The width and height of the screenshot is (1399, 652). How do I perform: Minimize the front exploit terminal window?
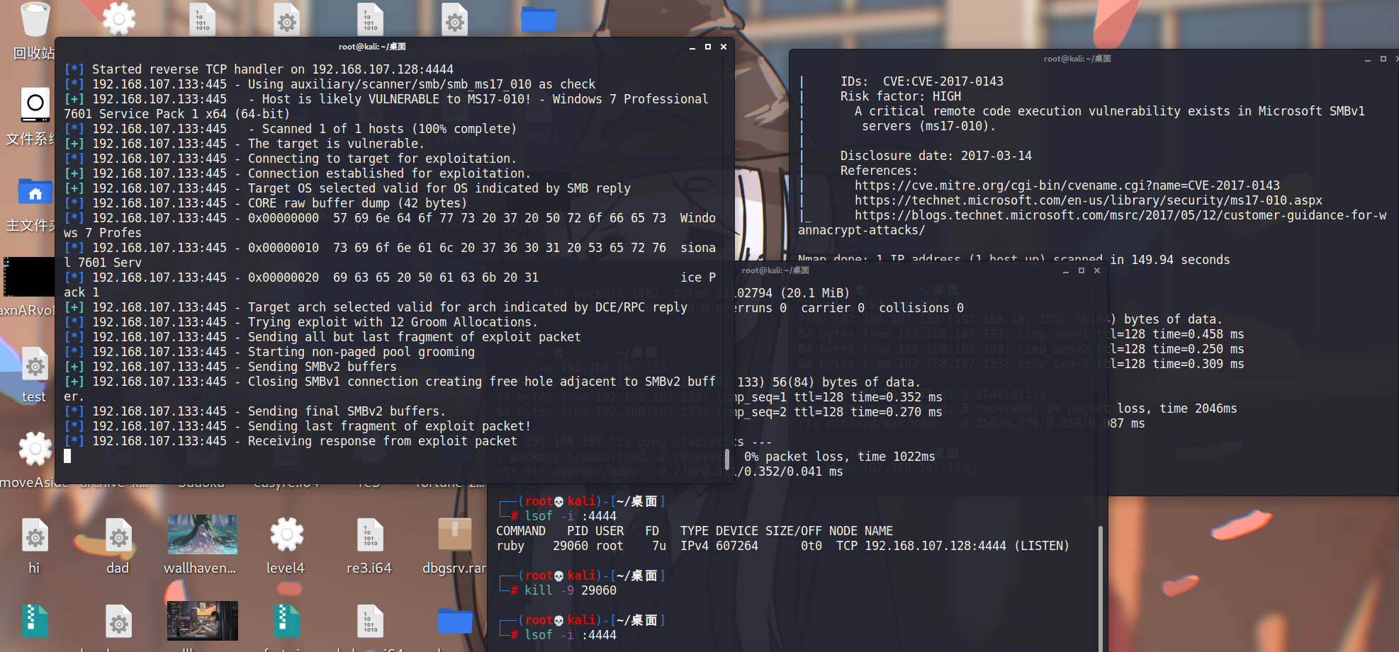(692, 47)
